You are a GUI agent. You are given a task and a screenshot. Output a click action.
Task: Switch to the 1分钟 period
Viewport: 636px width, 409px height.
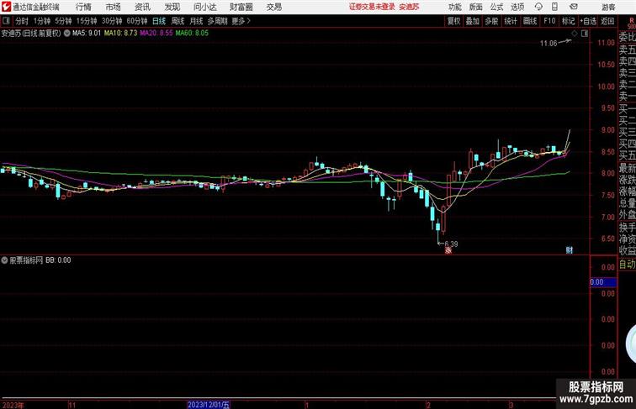(42, 21)
